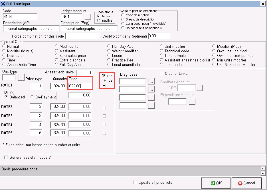Image resolution: width=267 pixels, height=190 pixels.
Task: Set type of code to Anaesthetic Time
Action: [4, 65]
